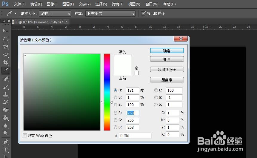This screenshot has width=257, height=158.
Task: Enable 只有 Web 颜色 checkbox
Action: click(x=25, y=136)
